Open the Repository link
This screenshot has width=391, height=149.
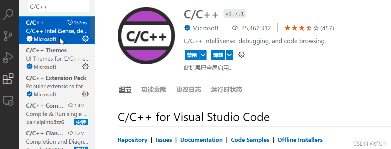click(133, 140)
